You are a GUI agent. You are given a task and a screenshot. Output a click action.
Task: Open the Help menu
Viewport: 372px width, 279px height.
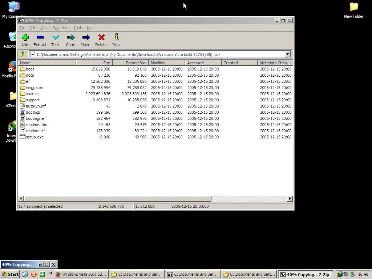pos(90,28)
